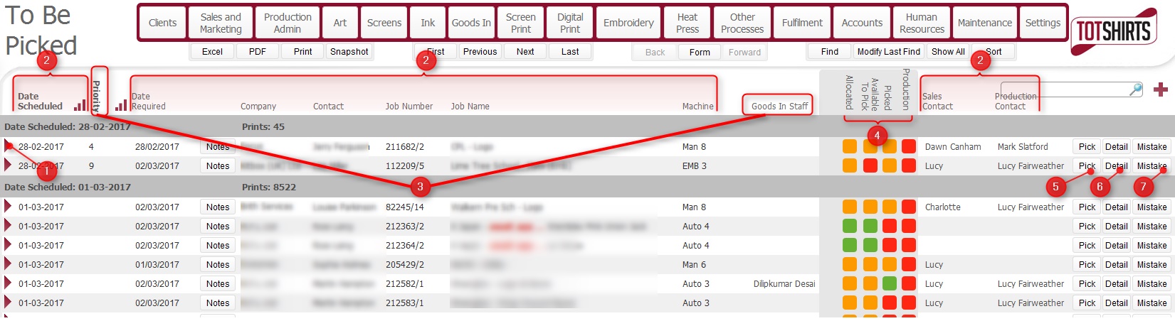Click red Production square for job 211682/2
This screenshot has height=321, width=1175.
[x=909, y=146]
